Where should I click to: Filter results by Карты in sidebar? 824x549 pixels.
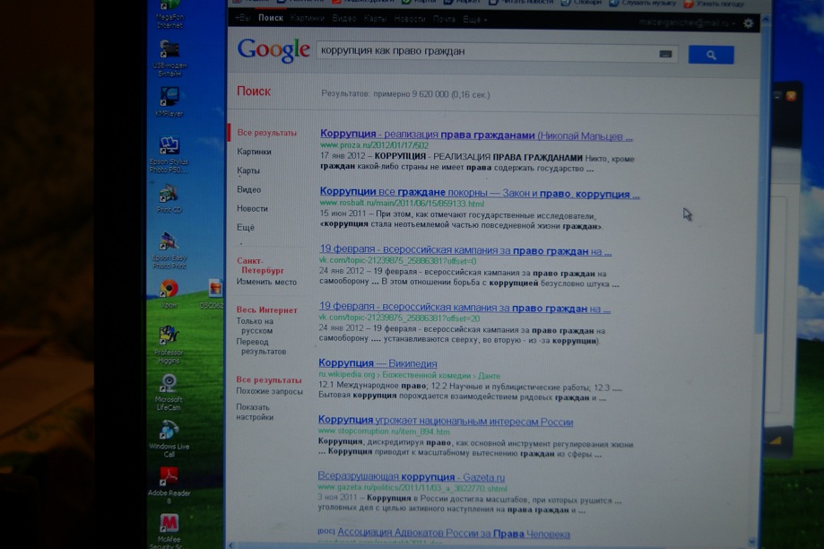pyautogui.click(x=248, y=170)
